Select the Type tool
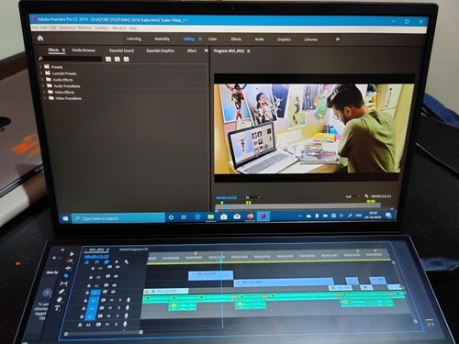 coord(57,308)
